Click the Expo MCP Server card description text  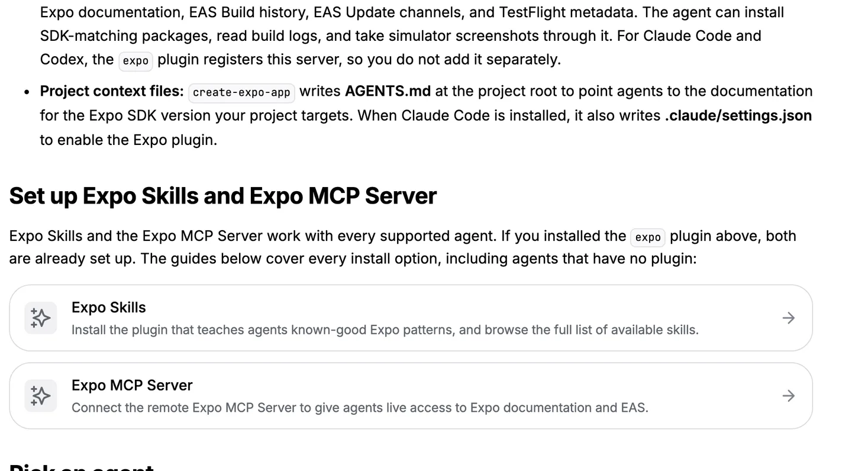pos(360,408)
